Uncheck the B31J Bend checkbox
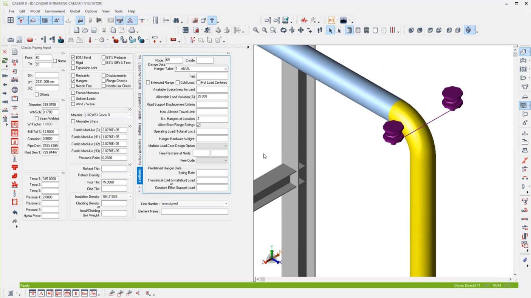This screenshot has width=531, height=298. (x=73, y=58)
